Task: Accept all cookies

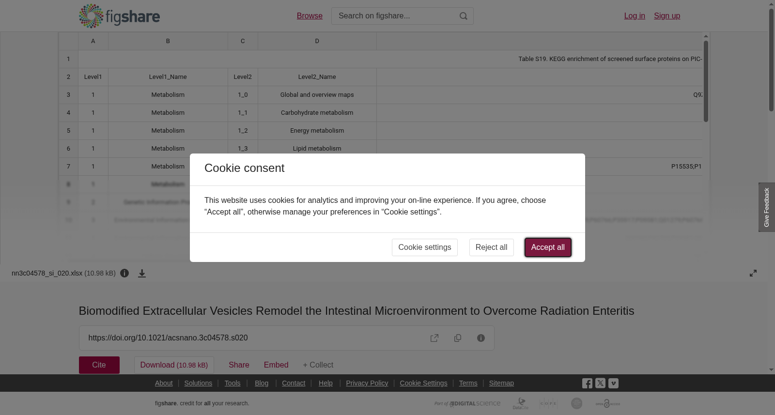Action: 548,247
